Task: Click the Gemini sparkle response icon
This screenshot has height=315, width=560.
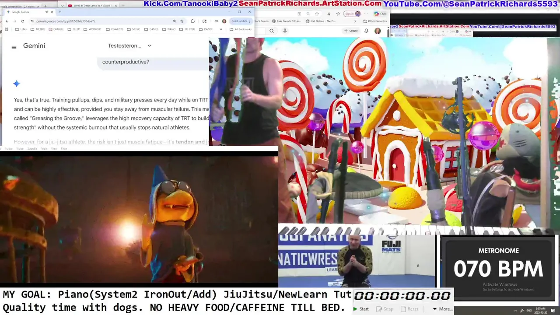Action: coord(16,84)
